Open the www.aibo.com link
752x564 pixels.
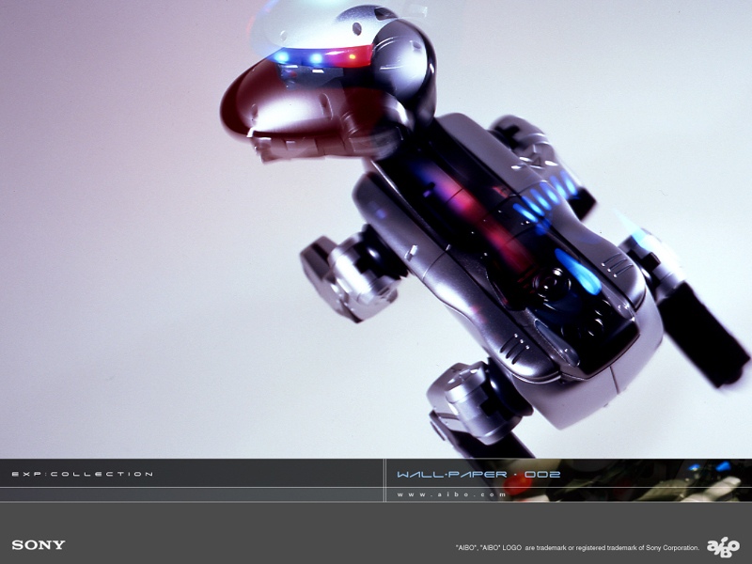coord(452,494)
